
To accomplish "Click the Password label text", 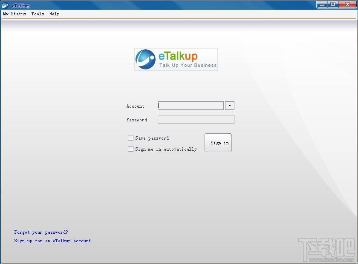I will 136,120.
